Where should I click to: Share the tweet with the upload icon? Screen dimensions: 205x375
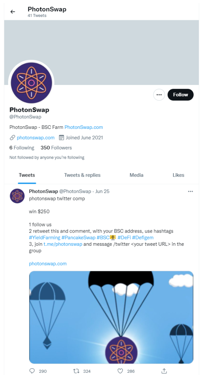click(164, 371)
